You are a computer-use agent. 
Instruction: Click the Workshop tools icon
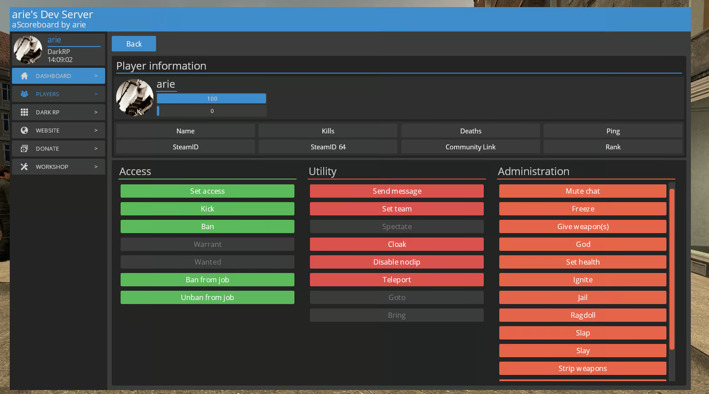tap(24, 167)
